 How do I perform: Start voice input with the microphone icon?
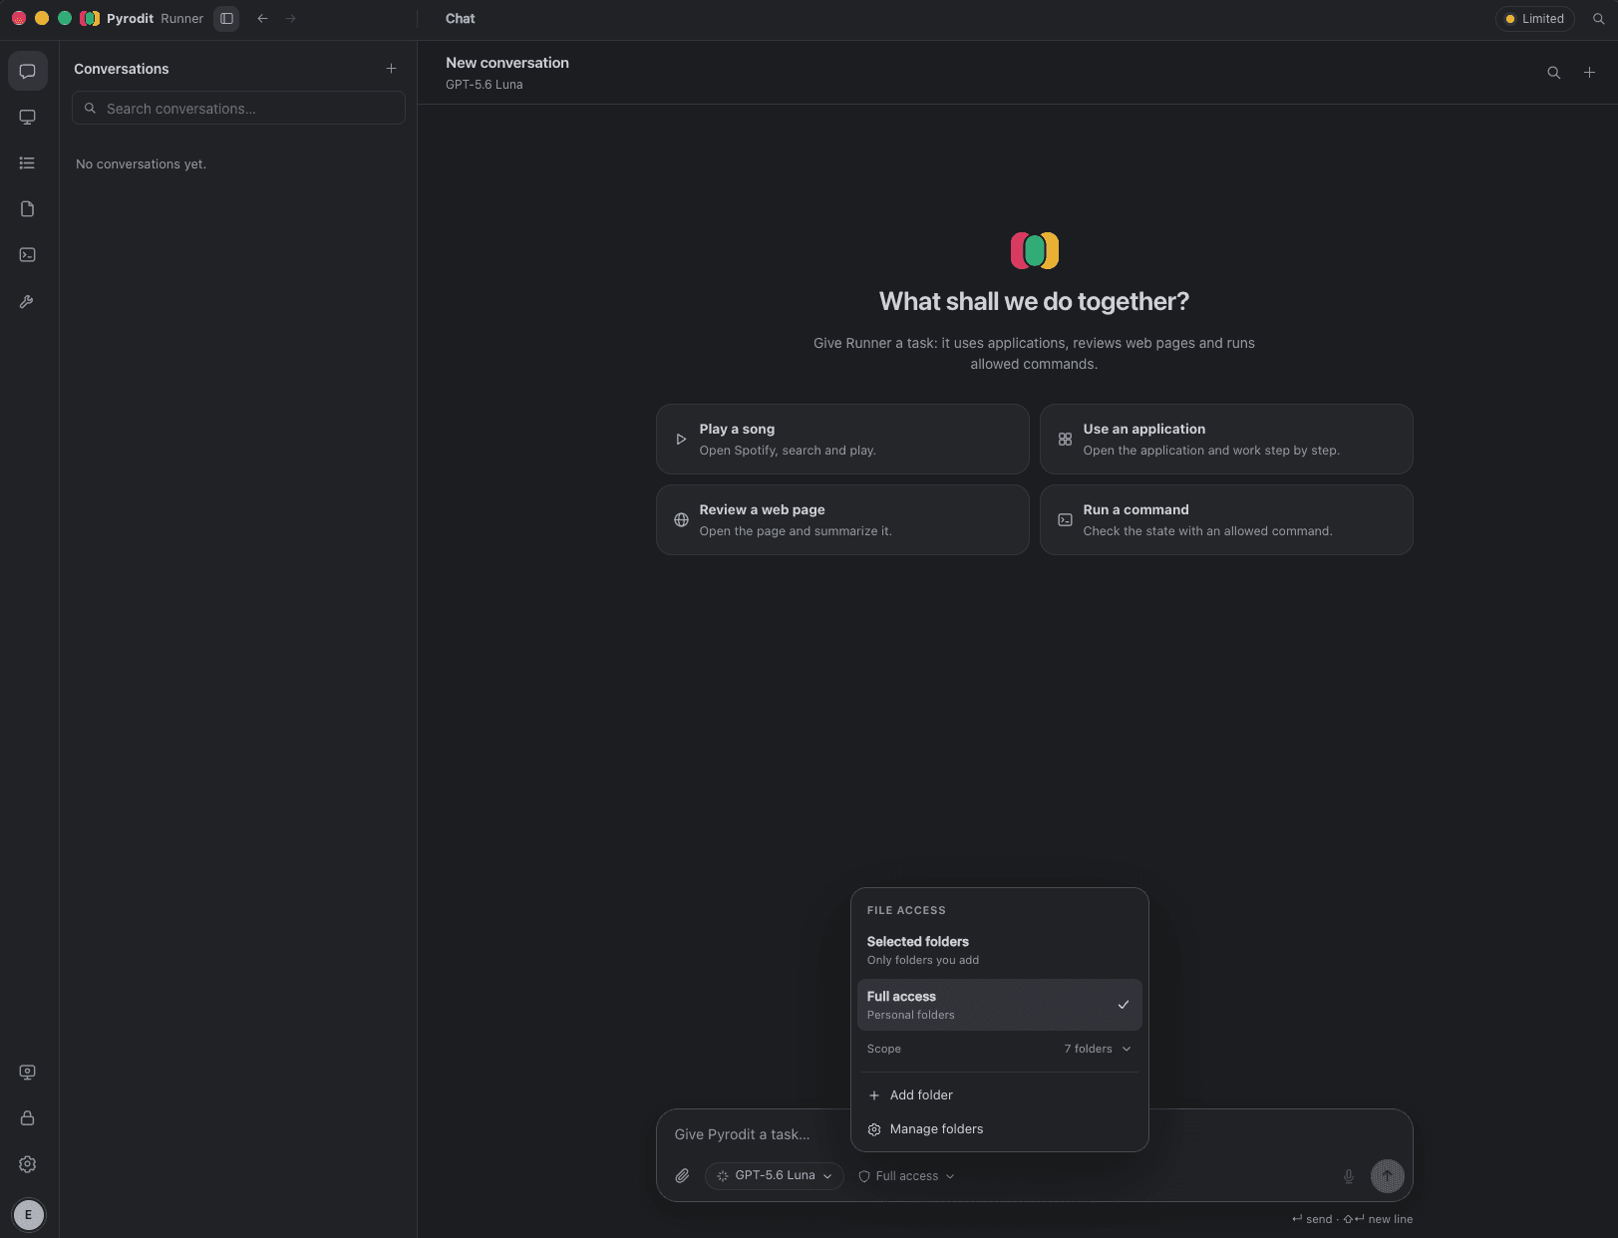click(x=1348, y=1176)
